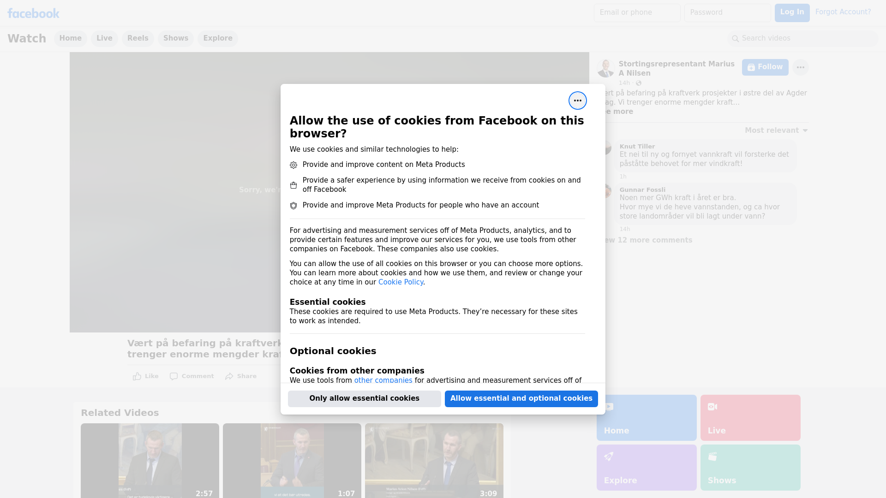Click the Share arrow icon

229,376
